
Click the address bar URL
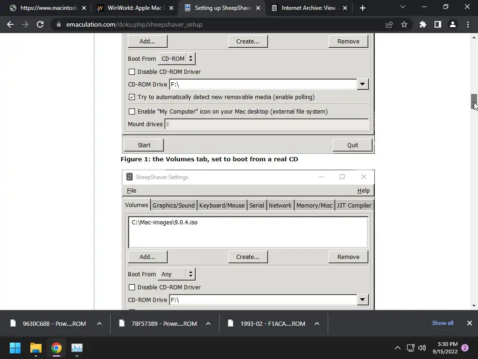point(134,24)
